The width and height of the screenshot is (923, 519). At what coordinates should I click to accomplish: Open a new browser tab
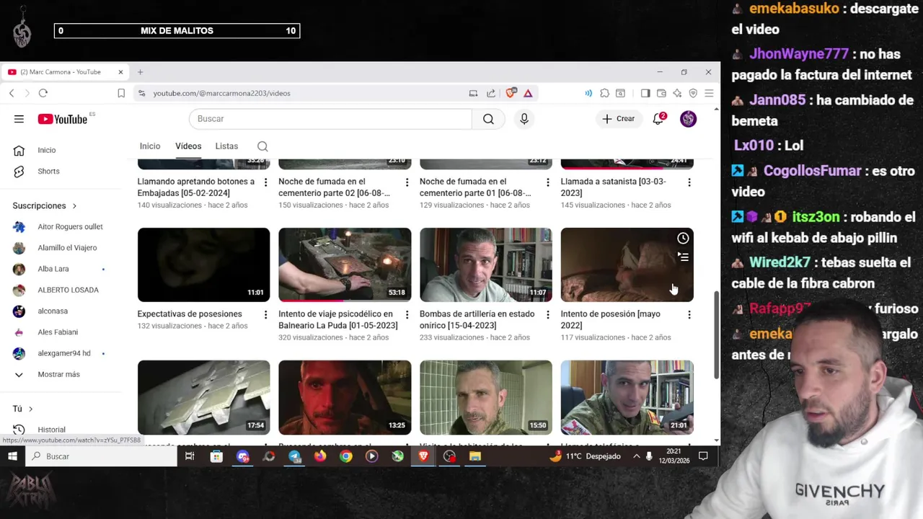coord(141,72)
